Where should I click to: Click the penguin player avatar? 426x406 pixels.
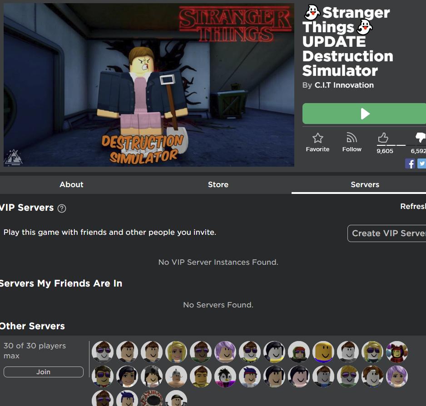coord(225,376)
